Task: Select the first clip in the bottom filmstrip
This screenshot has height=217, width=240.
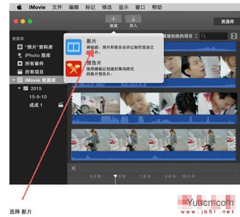Action: 91,140
